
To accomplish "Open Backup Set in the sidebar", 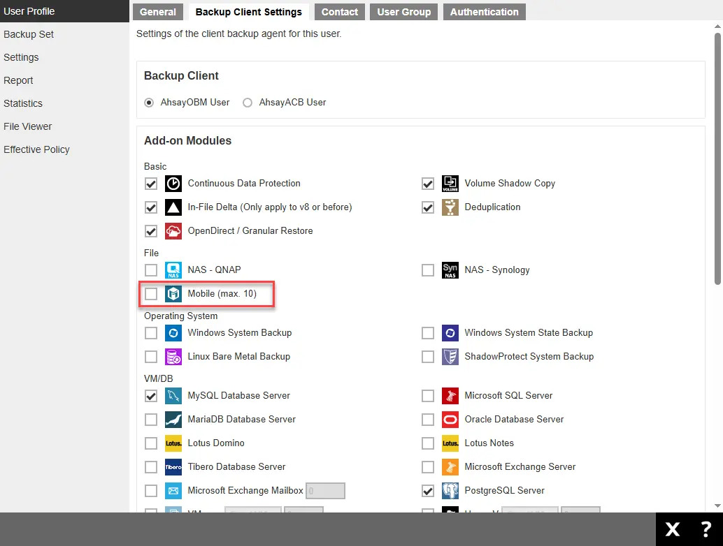I will coord(29,34).
